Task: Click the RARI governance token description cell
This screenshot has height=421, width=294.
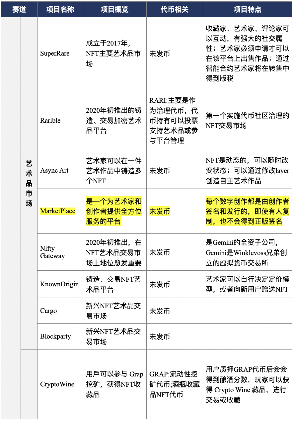Action: point(175,121)
